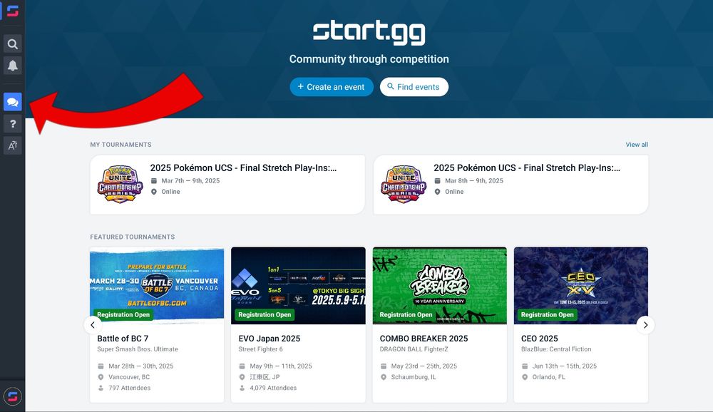The height and width of the screenshot is (412, 713).
Task: Click the 4,079 Attendees text
Action: pyautogui.click(x=273, y=388)
